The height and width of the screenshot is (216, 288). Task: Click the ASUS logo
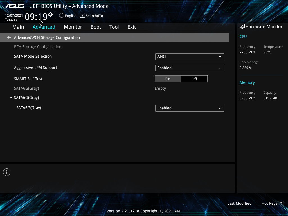coord(15,6)
